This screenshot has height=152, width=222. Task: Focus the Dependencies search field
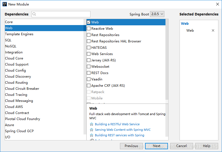[61, 14]
